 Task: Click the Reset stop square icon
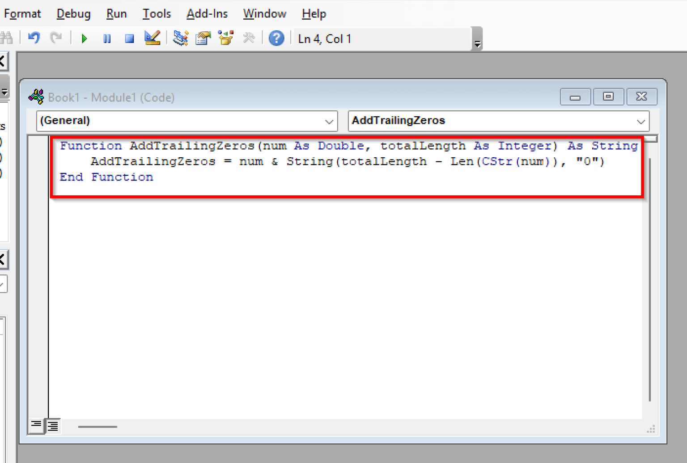129,39
